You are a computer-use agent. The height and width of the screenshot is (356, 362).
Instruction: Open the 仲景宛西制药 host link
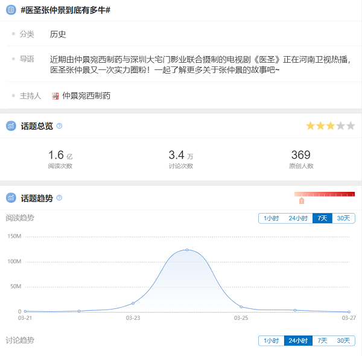coord(86,96)
